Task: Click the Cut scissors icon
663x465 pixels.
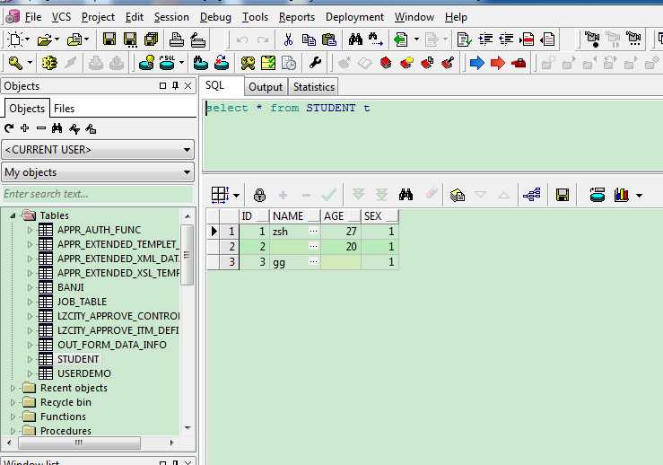Action: [x=288, y=39]
